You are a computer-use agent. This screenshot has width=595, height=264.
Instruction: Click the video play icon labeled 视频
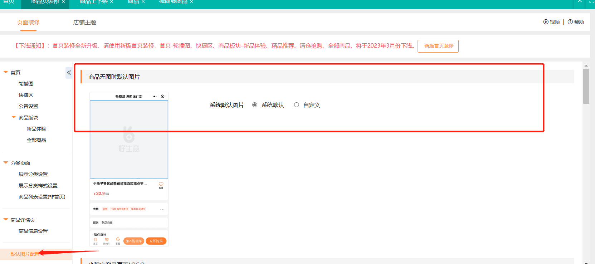[x=546, y=22]
